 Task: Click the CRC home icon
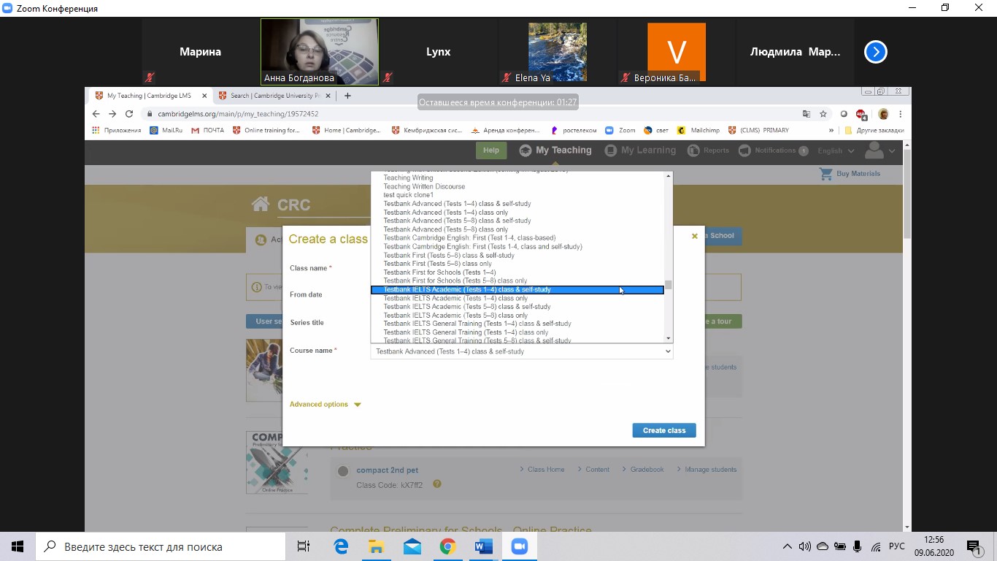(x=260, y=205)
